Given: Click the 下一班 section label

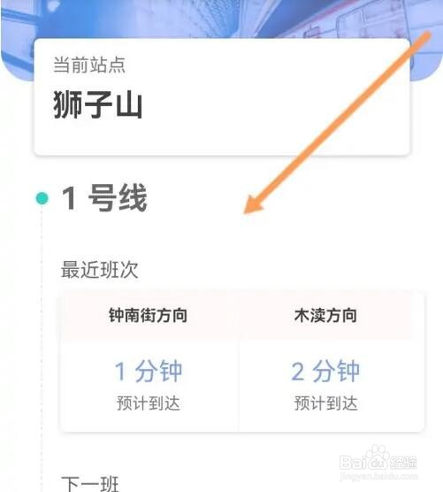Looking at the screenshot, I should point(90,484).
